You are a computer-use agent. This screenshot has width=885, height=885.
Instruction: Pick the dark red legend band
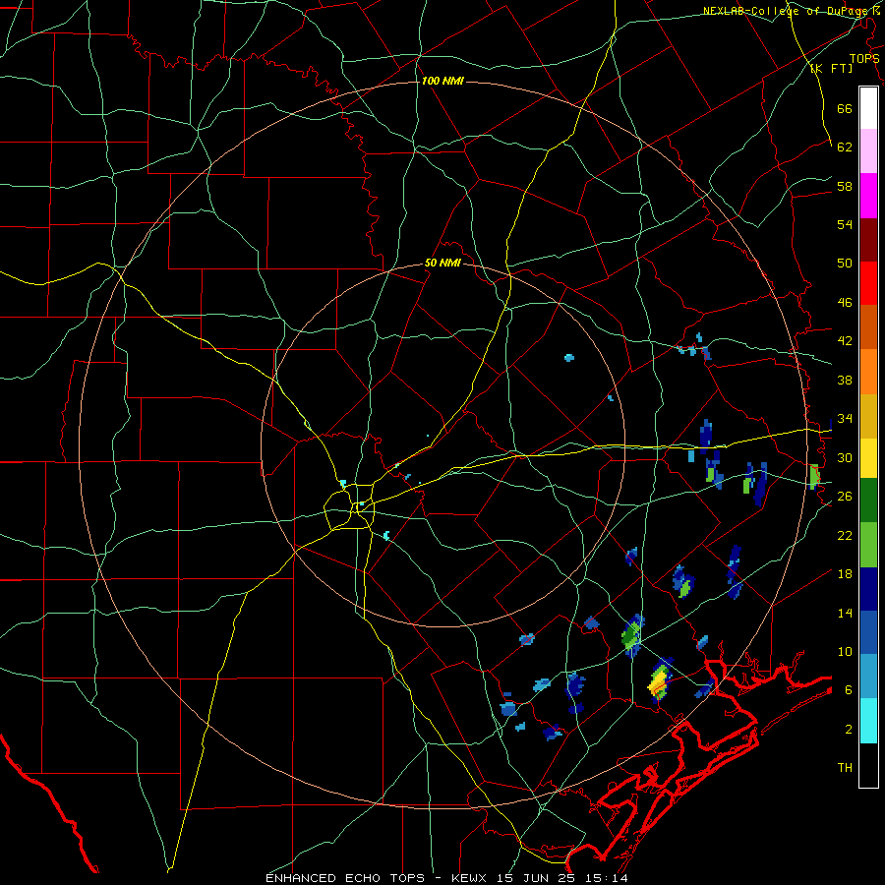click(x=868, y=239)
